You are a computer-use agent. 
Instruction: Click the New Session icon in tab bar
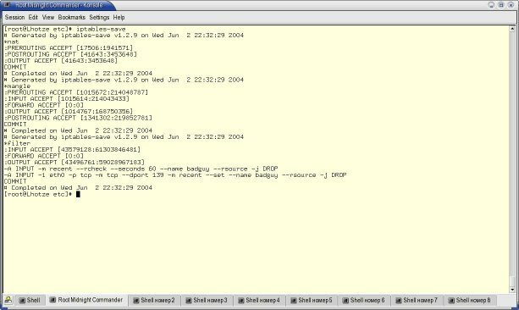(8, 300)
